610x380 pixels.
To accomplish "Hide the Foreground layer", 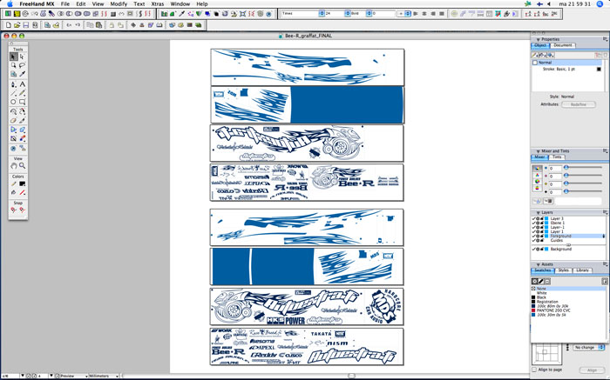I will 533,236.
